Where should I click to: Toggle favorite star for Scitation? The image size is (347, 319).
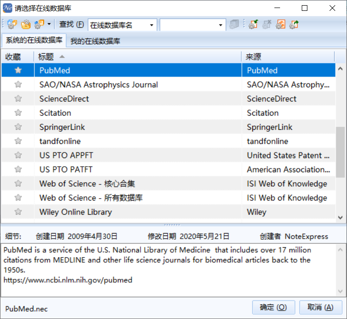pos(18,113)
